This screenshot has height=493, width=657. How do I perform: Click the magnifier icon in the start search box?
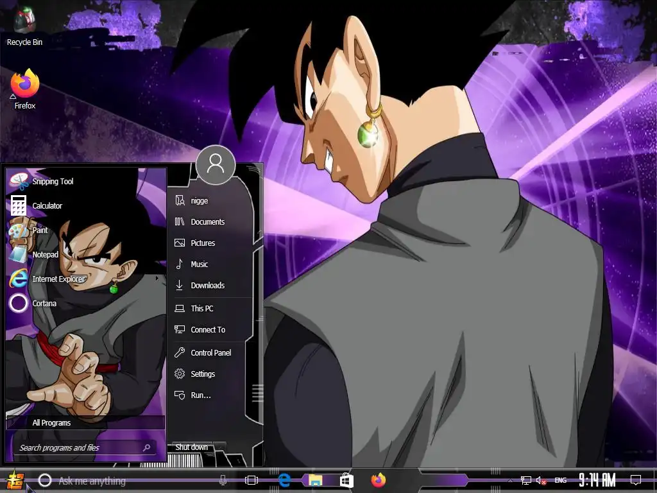(x=147, y=447)
